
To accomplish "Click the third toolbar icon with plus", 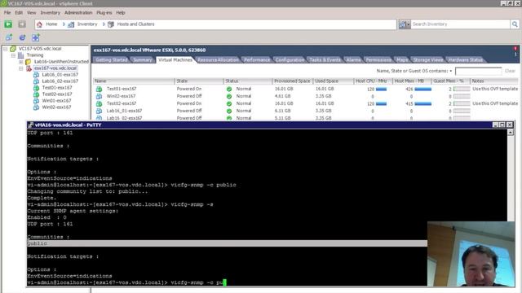I will [36, 37].
